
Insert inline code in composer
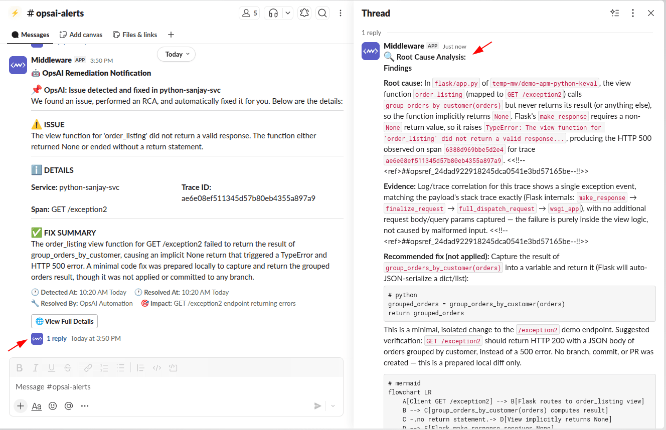click(x=157, y=368)
